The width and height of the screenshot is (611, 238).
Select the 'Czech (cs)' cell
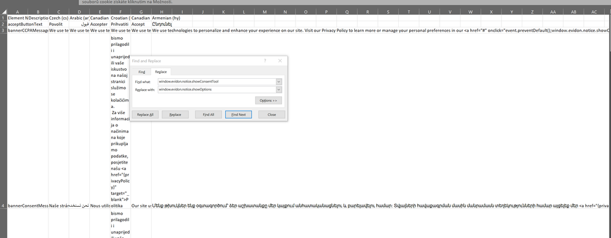59,18
